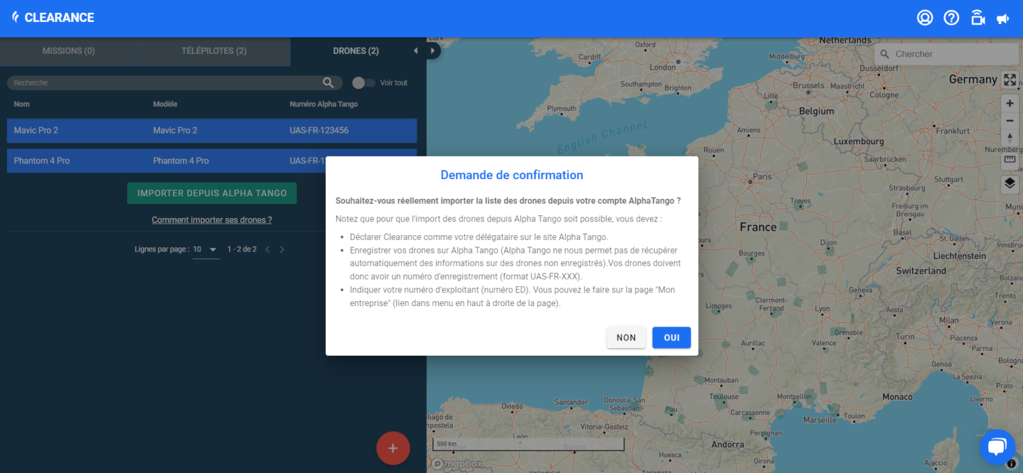
Task: Collapse the panel using the left chevron
Action: [x=416, y=50]
